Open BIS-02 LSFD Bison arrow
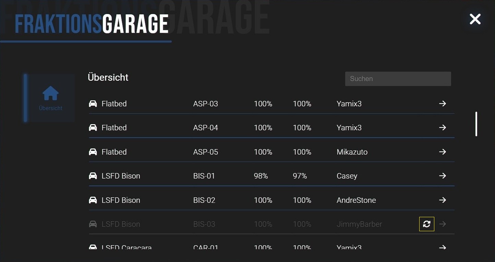 [x=443, y=200]
